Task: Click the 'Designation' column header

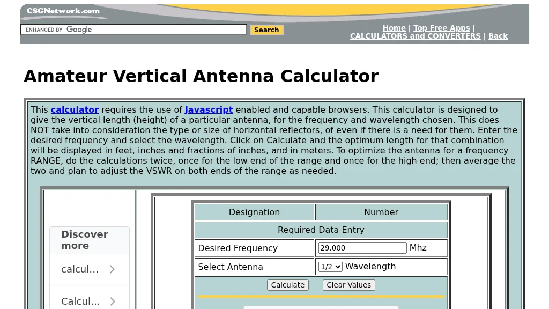Action: point(254,212)
